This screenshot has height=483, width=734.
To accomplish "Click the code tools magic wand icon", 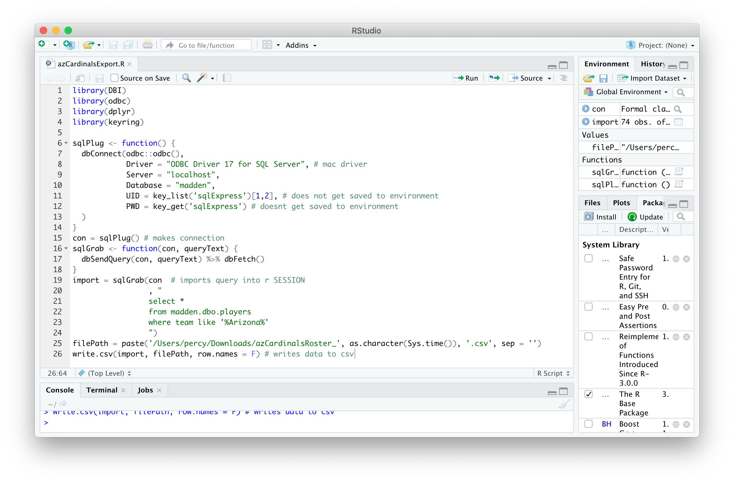I will point(202,78).
